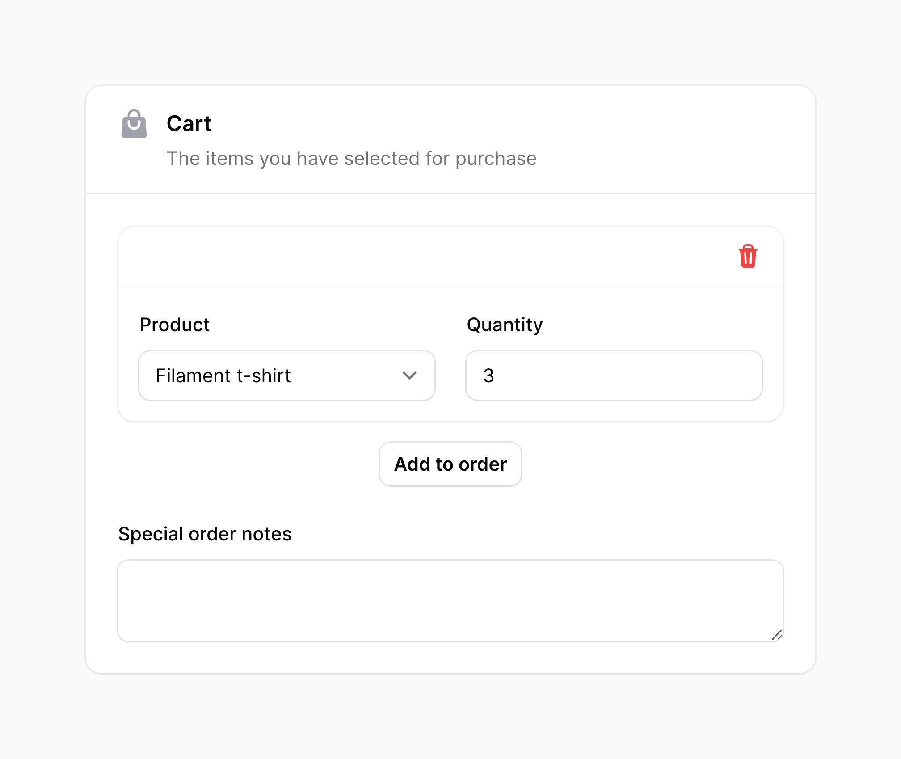Focus the Quantity input field
This screenshot has height=759, width=901.
click(x=614, y=375)
